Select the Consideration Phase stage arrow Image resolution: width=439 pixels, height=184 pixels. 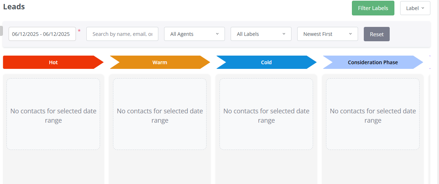coord(373,62)
